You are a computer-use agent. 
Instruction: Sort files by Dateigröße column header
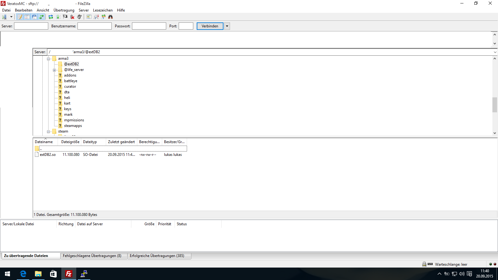pyautogui.click(x=70, y=142)
